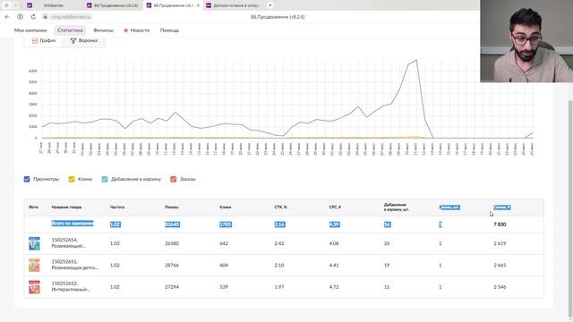
Task: Click the Показы column header
Action: [171, 207]
